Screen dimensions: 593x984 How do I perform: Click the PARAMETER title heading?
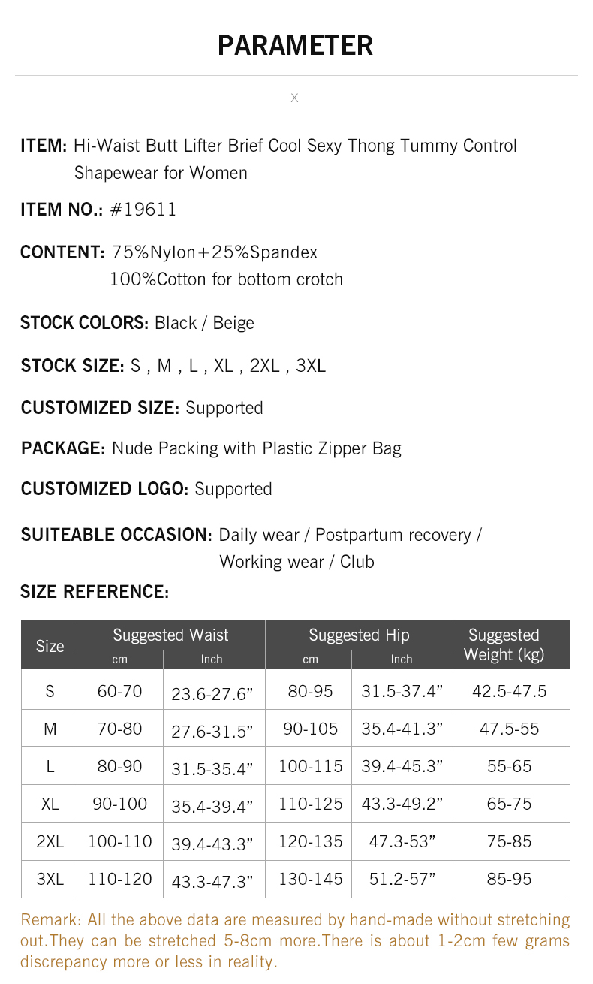[x=295, y=46]
